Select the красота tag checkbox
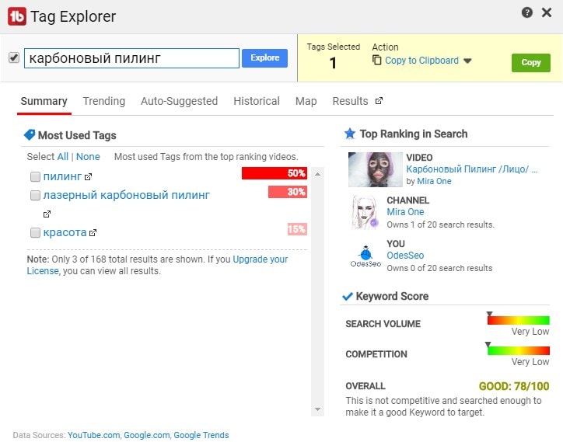Screen dimensions: 563x442 (35, 232)
